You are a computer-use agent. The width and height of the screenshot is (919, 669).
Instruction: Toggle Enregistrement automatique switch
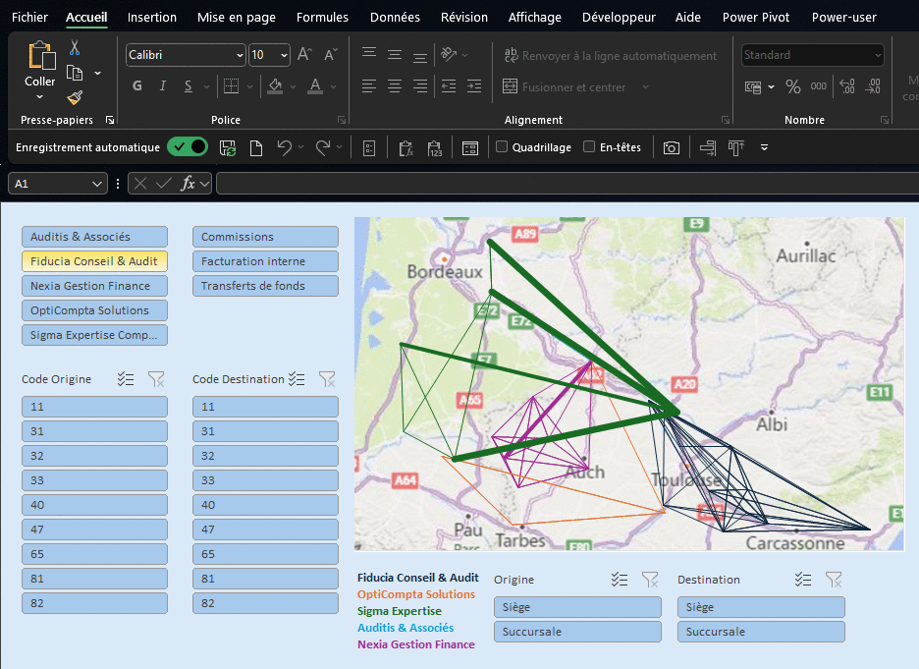pyautogui.click(x=188, y=146)
